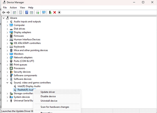The height and width of the screenshot is (113, 157).
Task: Click the Security devices key icon
Action: click(11, 72)
